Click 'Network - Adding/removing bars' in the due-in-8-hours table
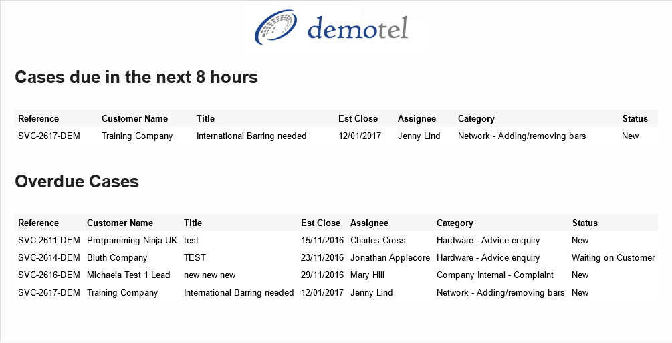The image size is (672, 343). click(522, 136)
